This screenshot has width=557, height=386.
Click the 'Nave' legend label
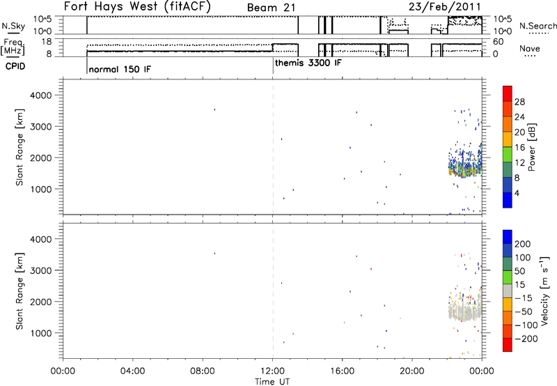tap(530, 49)
